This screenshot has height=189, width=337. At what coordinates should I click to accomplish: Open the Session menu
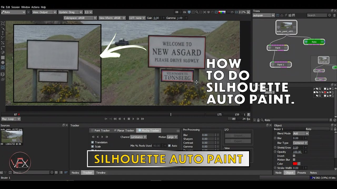point(16,7)
